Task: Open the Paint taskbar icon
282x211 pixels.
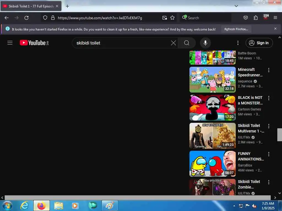Action: (x=110, y=206)
